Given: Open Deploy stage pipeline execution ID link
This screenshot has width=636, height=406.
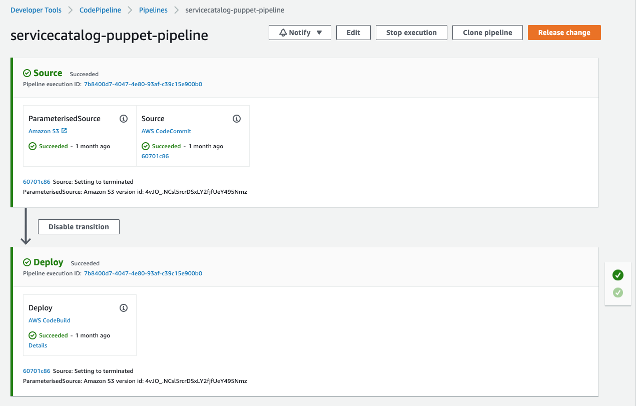Looking at the screenshot, I should (143, 273).
